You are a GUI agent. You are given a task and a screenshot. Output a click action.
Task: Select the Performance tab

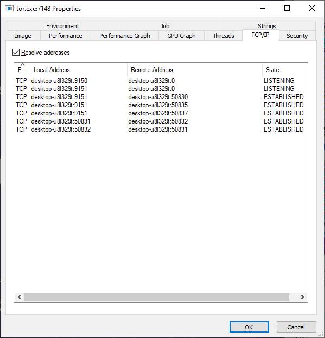[x=66, y=36]
